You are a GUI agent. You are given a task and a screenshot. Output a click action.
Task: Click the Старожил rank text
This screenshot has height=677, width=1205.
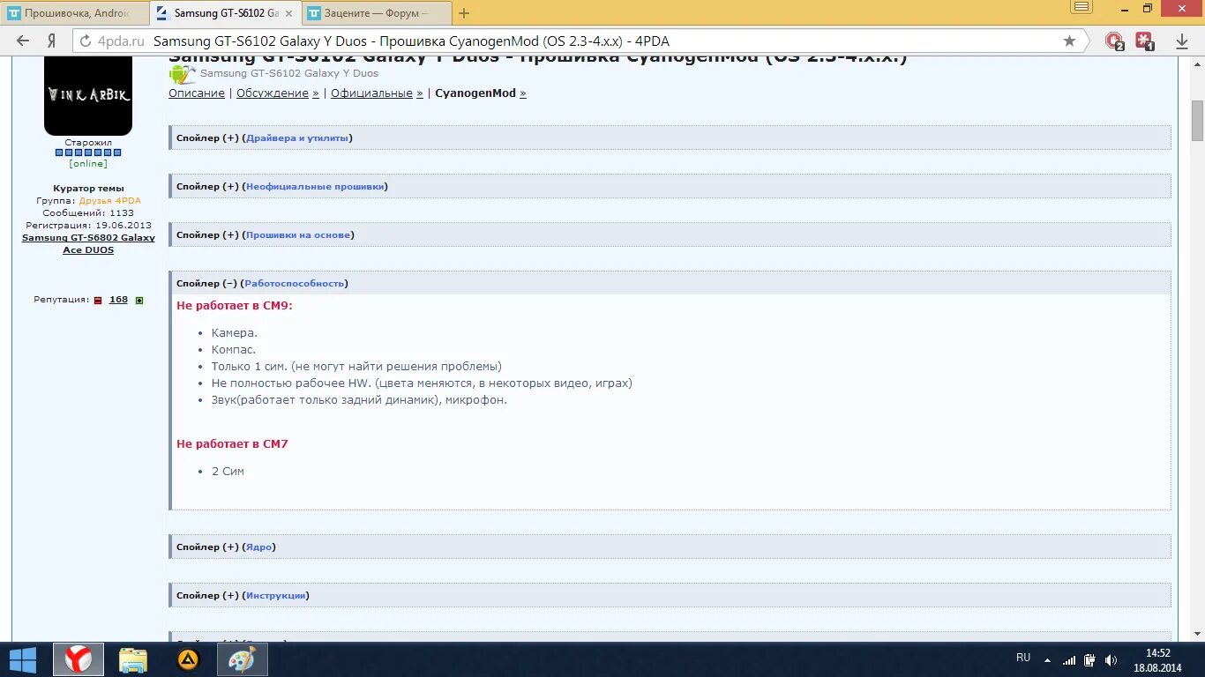[x=88, y=142]
